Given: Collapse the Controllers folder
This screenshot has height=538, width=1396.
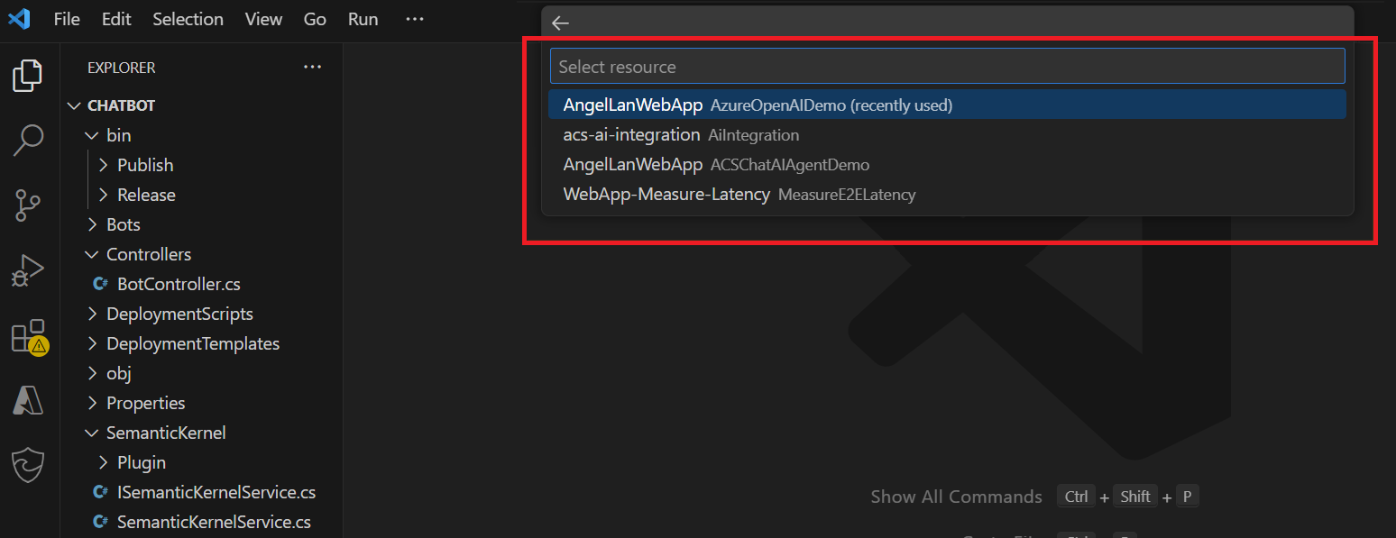Looking at the screenshot, I should coord(91,254).
